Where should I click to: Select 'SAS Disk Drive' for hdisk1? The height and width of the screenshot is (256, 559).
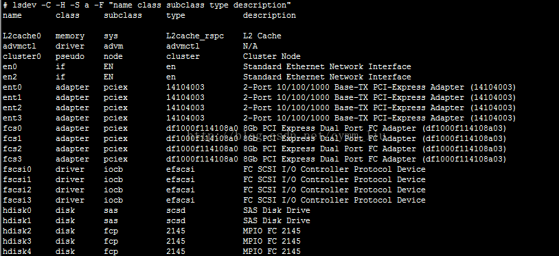(276, 221)
